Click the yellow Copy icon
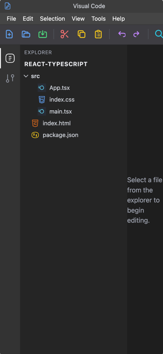The height and width of the screenshot is (354, 163). tap(81, 34)
